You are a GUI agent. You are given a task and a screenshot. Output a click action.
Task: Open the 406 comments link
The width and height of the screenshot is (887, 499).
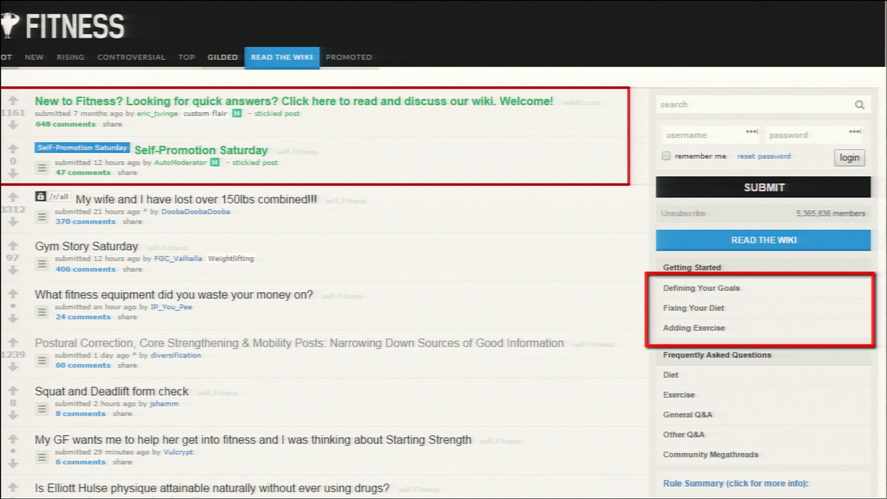[85, 269]
